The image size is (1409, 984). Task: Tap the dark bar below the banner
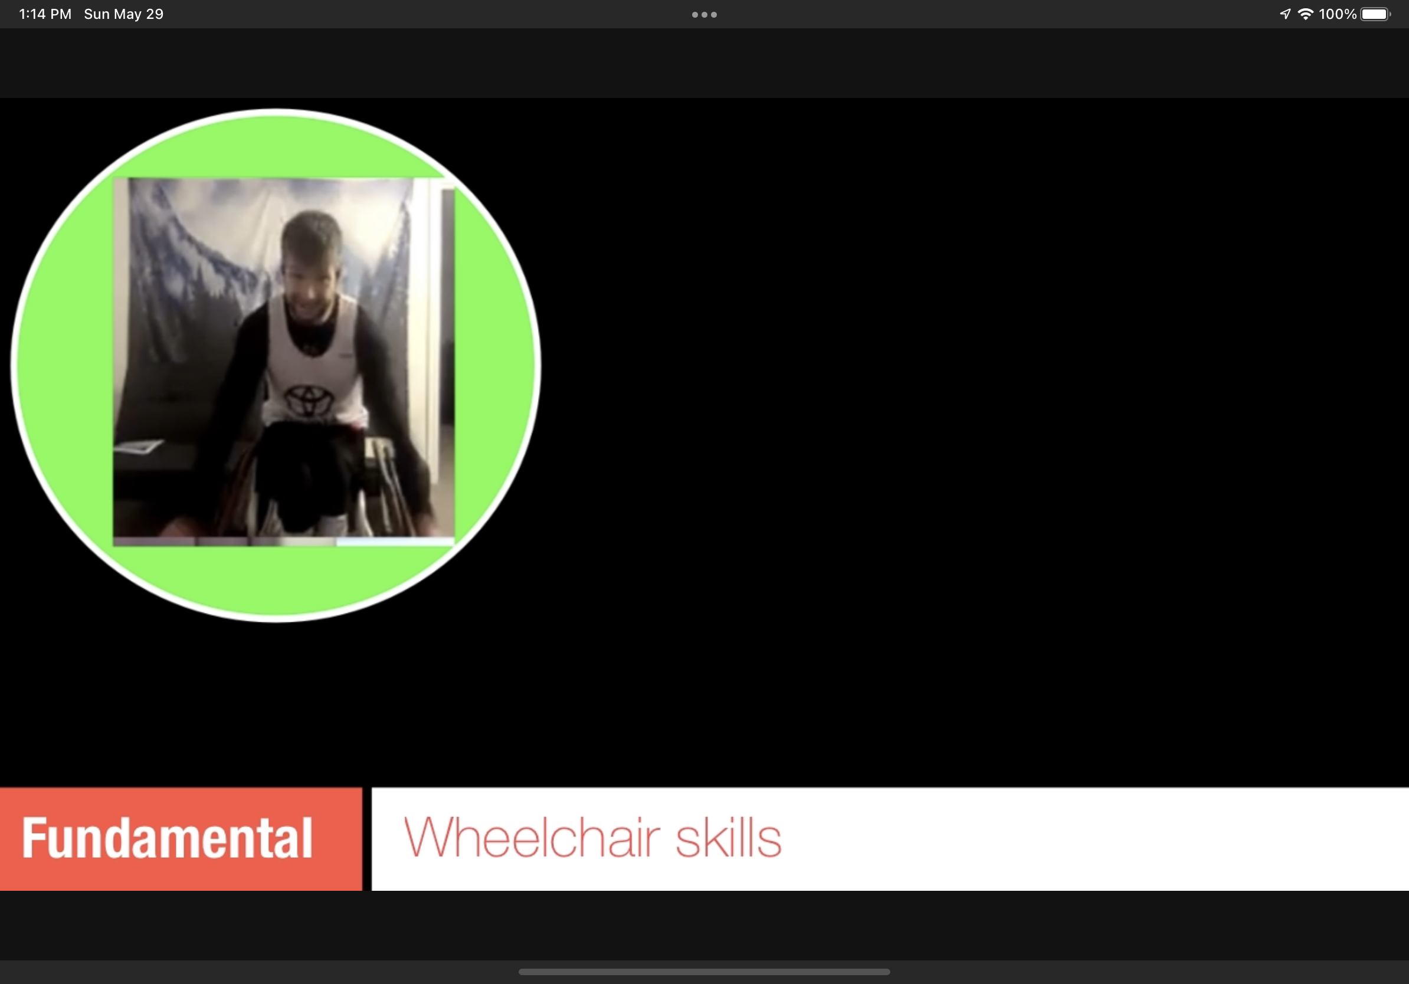[704, 925]
